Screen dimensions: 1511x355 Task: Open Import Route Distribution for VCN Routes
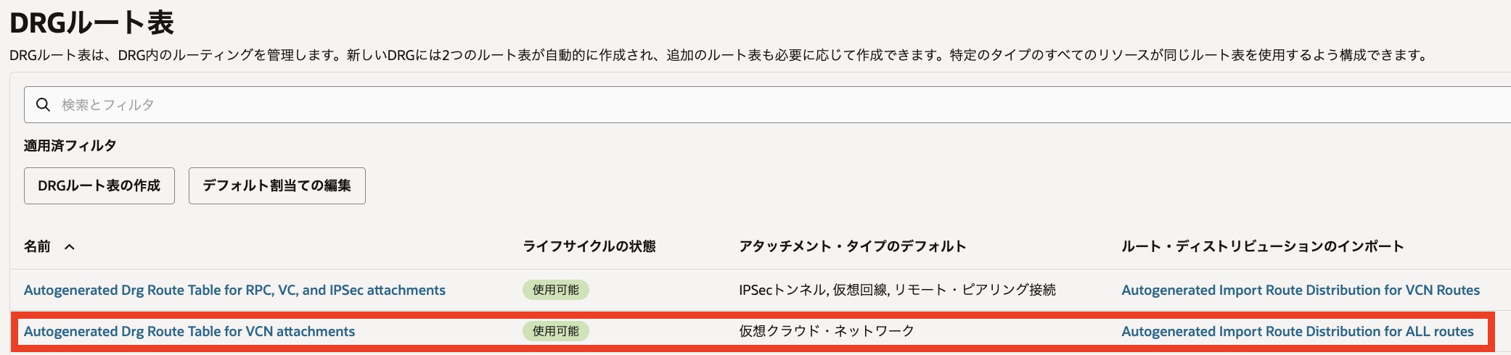pyautogui.click(x=1300, y=291)
